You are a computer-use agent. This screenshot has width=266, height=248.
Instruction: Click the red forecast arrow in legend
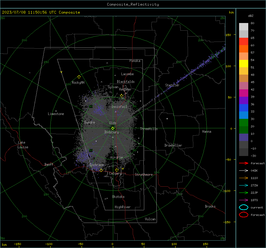pyautogui.click(x=244, y=163)
